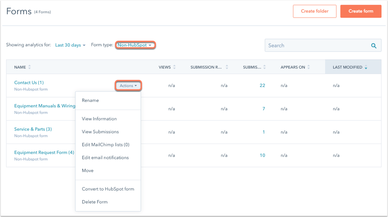Click submissions count 22 for Contact Us
The width and height of the screenshot is (388, 217).
pos(262,86)
